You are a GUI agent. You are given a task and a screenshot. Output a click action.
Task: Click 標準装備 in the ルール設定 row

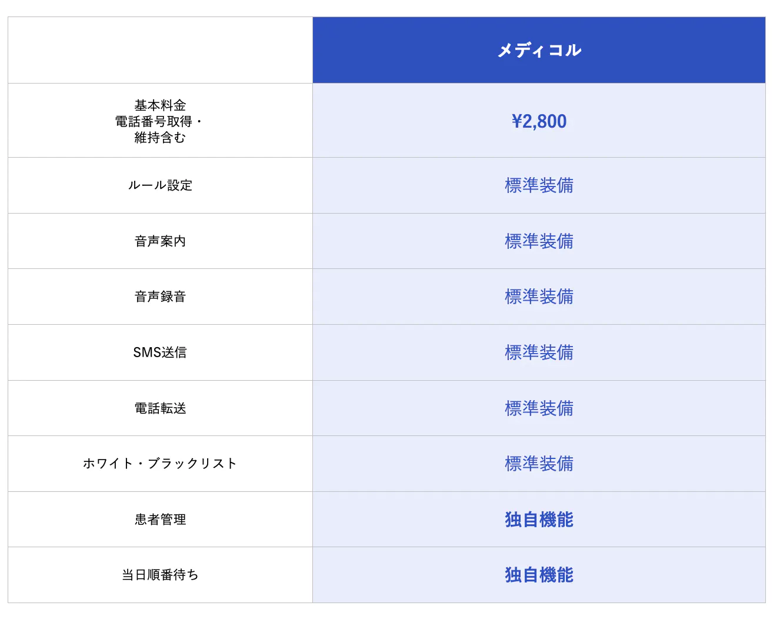[539, 185]
